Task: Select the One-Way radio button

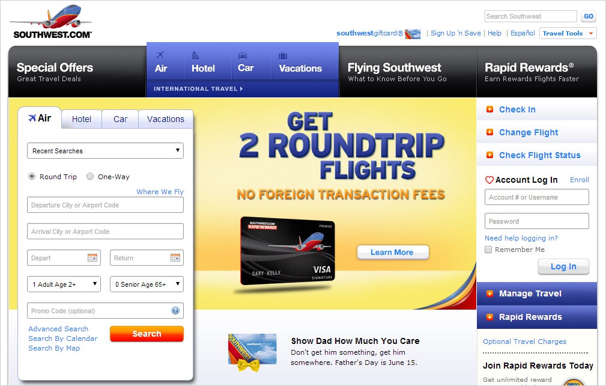Action: pos(90,176)
